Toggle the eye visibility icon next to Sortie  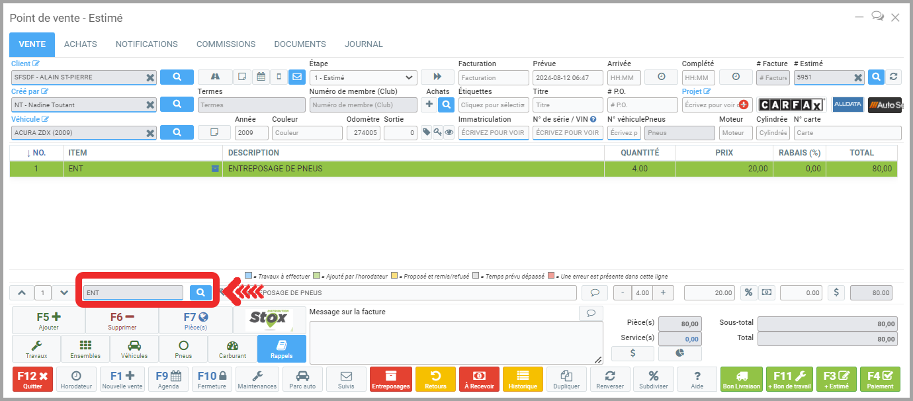tap(449, 132)
